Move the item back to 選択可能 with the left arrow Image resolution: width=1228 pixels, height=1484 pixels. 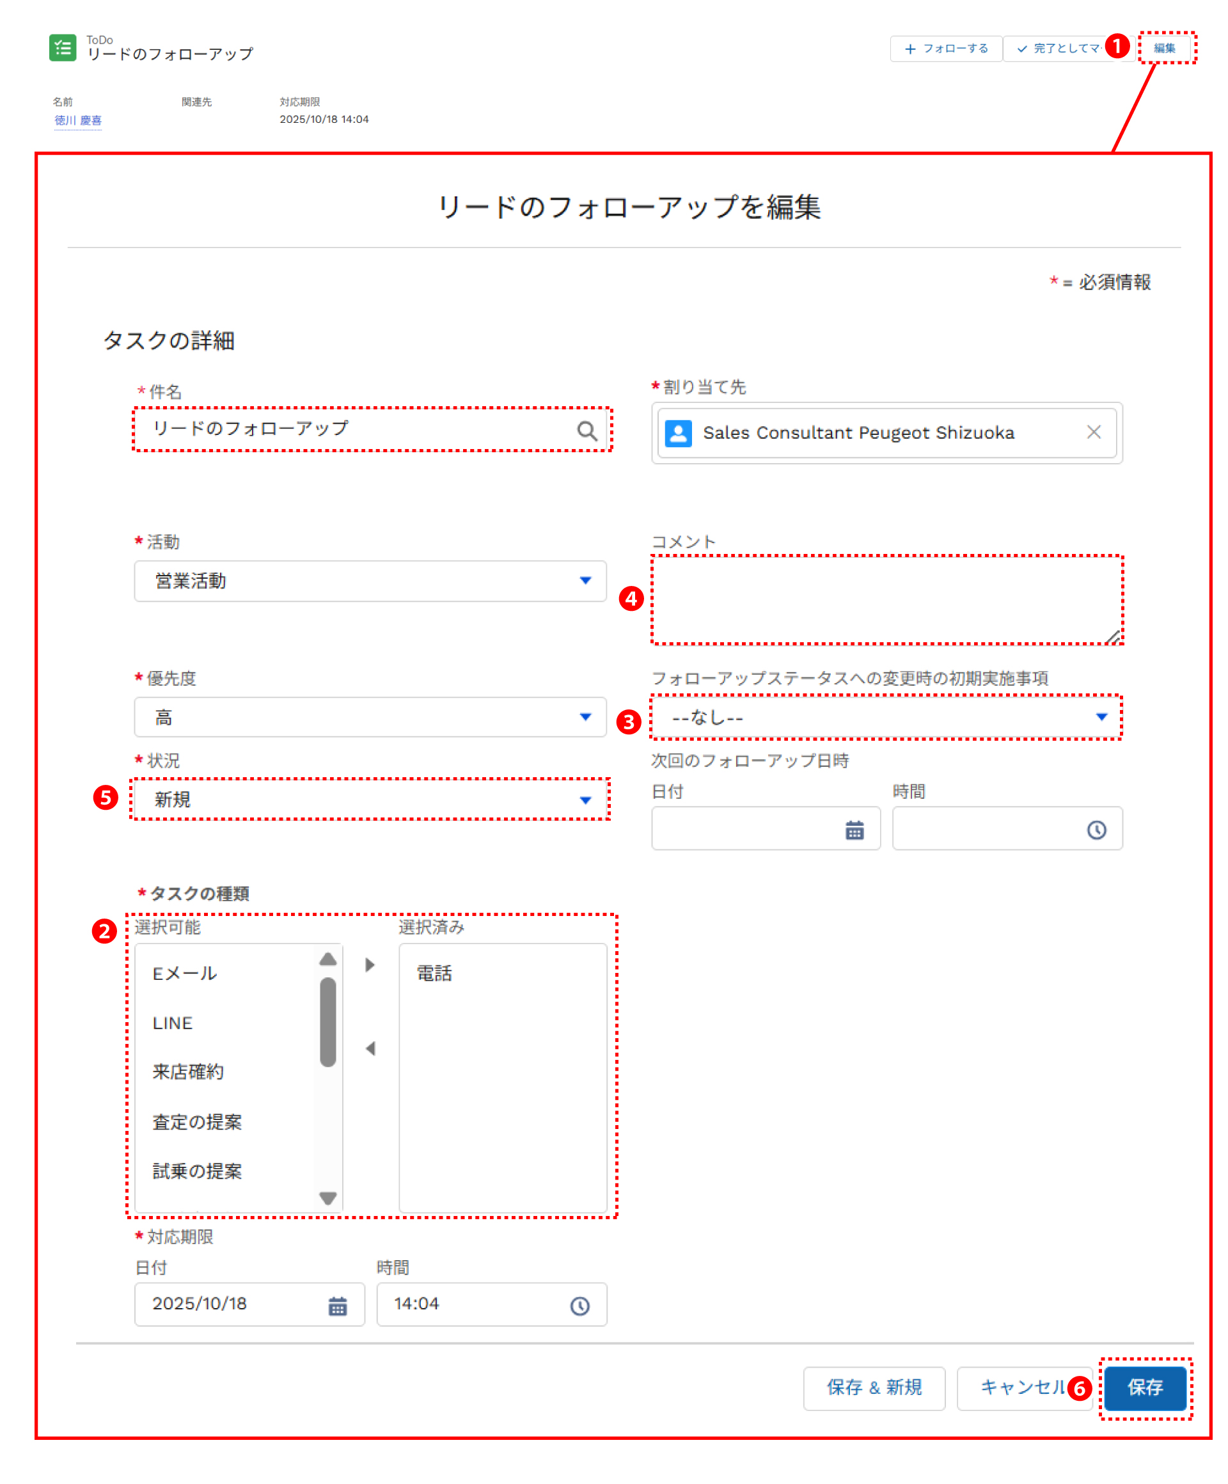(370, 1048)
